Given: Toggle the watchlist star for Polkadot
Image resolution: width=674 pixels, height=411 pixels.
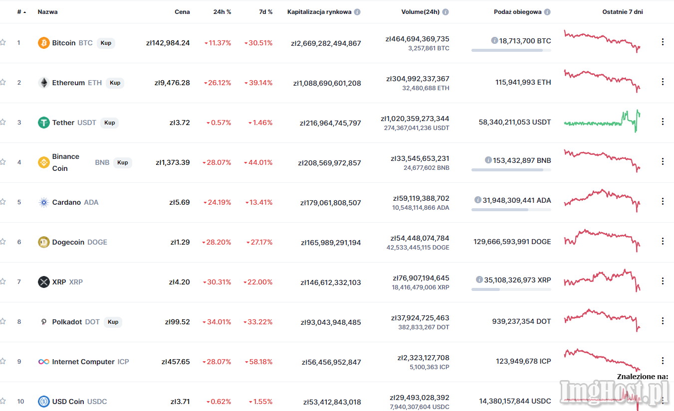Looking at the screenshot, I should coord(3,321).
